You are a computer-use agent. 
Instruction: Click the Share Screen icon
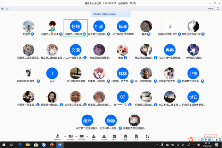click(x=82, y=137)
